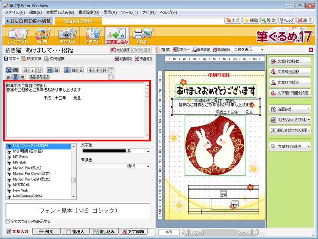Open the 編集(E) menu
This screenshot has height=239, width=318.
coord(35,12)
